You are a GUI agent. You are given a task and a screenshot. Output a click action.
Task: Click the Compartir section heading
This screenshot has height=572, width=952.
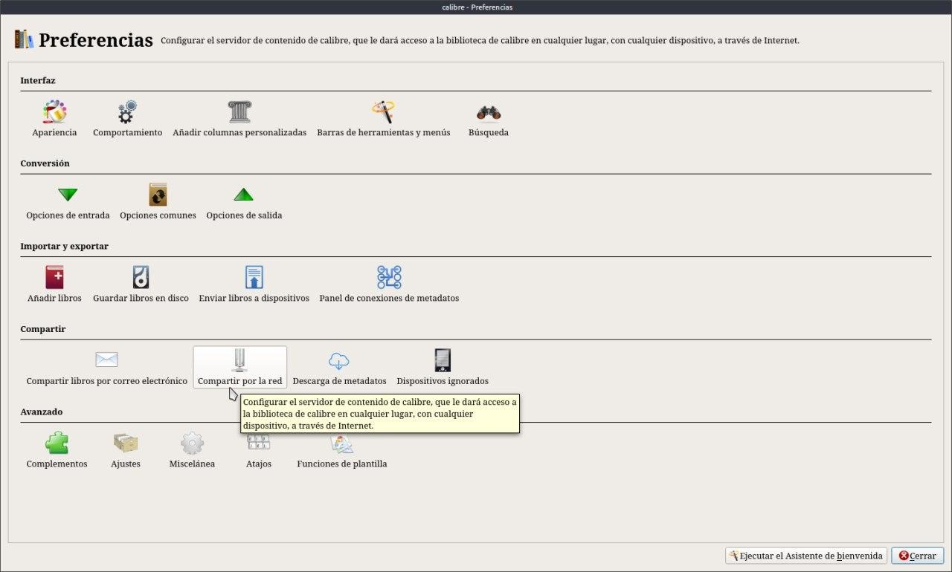point(43,328)
